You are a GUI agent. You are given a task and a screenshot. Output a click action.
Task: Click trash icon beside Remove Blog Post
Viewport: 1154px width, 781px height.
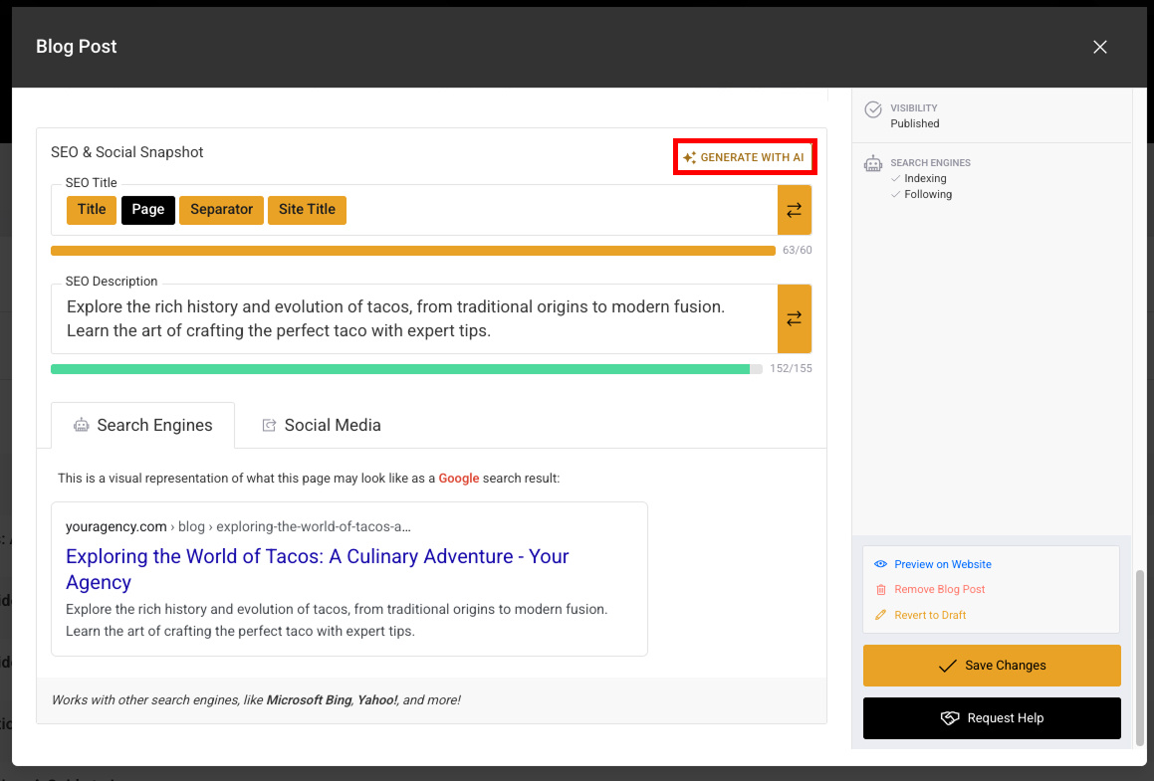(x=881, y=590)
